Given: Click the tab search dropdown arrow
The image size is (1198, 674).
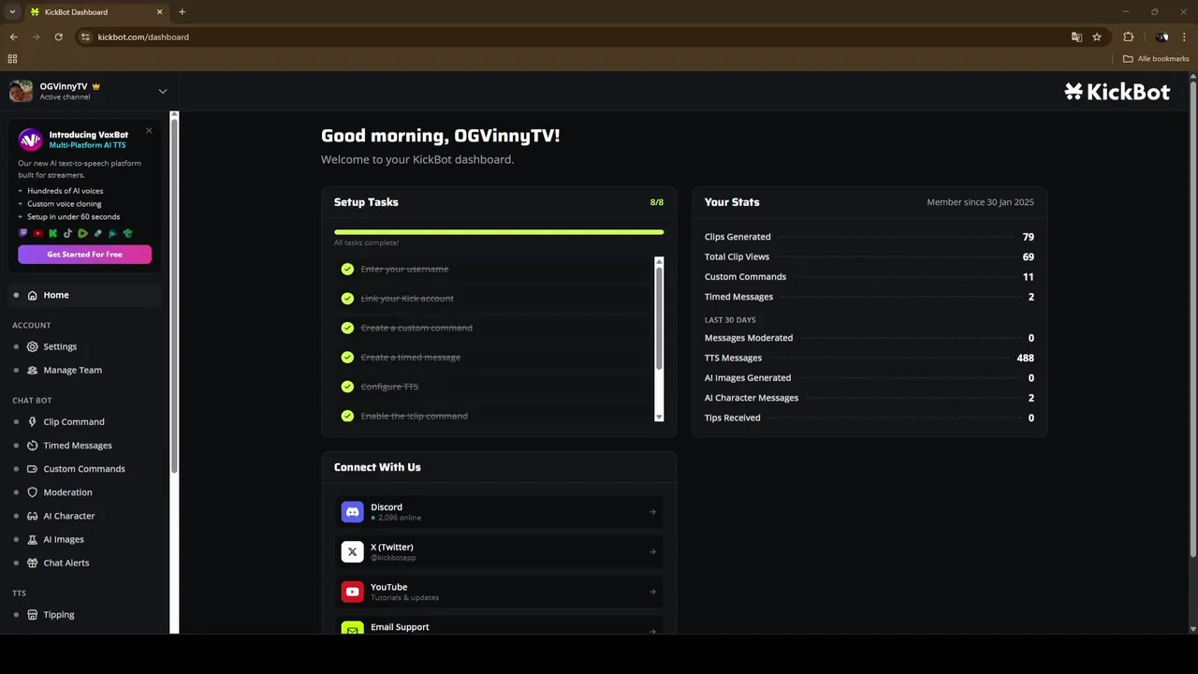Looking at the screenshot, I should (x=12, y=12).
